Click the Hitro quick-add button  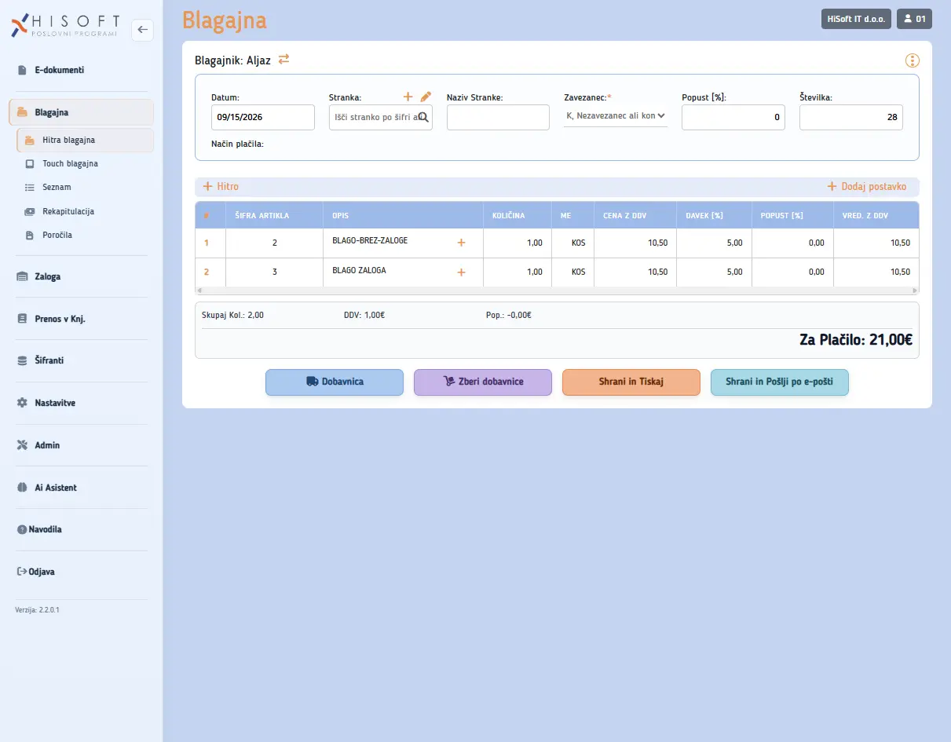(x=221, y=187)
